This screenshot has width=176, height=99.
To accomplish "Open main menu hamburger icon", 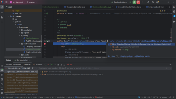I will [6, 2].
